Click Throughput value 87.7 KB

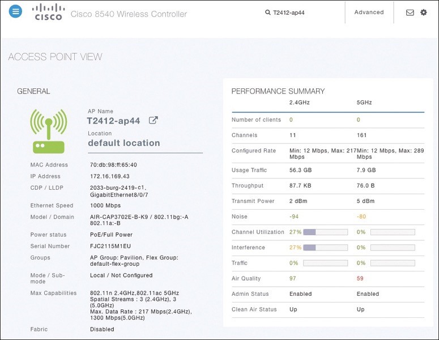(x=300, y=185)
